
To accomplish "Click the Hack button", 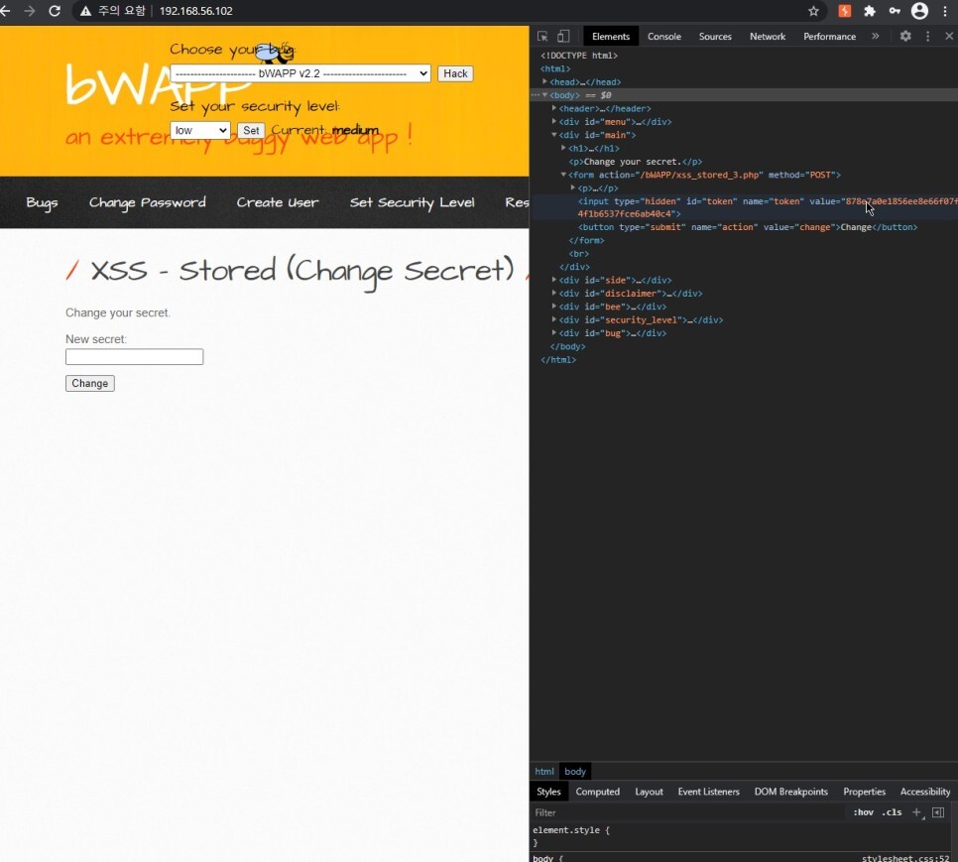I will pos(455,73).
